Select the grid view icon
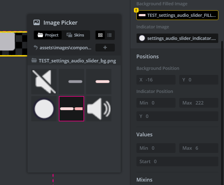Viewport: 224px width, 185px height. coord(100,35)
